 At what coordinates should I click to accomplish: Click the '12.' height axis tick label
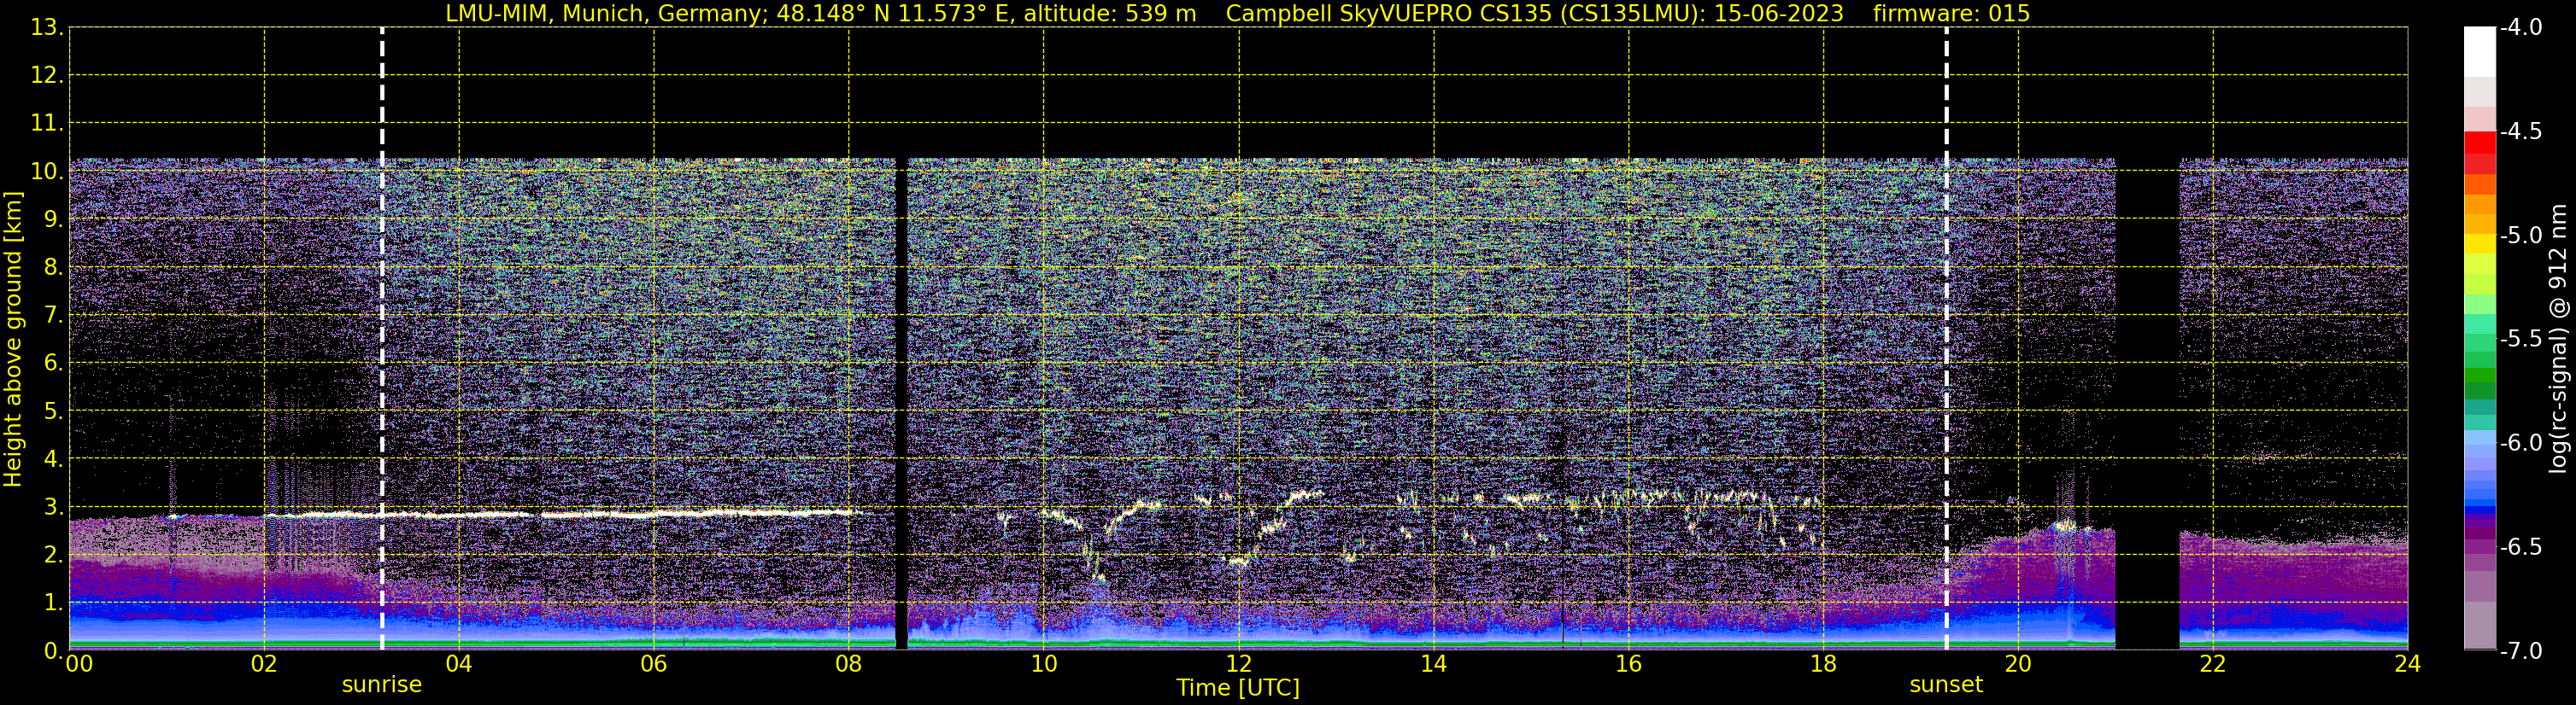pos(47,76)
